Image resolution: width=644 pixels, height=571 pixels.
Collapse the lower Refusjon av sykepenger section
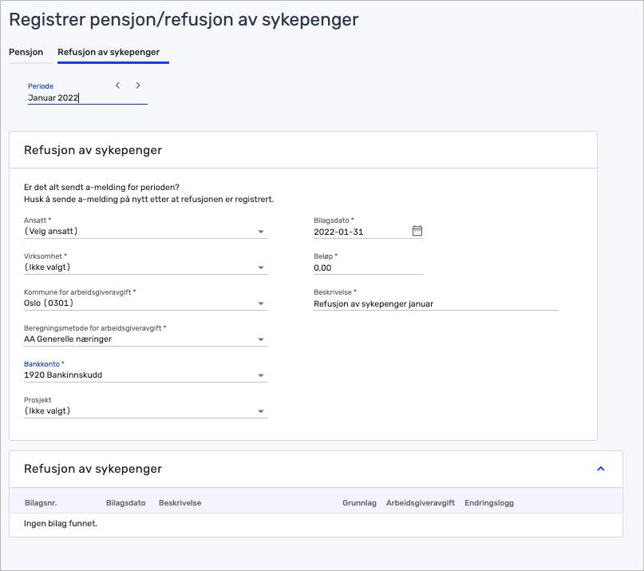point(600,470)
